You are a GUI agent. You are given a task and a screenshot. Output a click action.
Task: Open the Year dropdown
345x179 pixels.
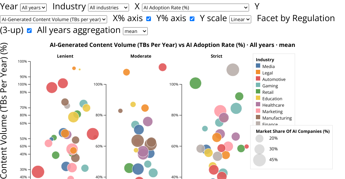pos(33,8)
